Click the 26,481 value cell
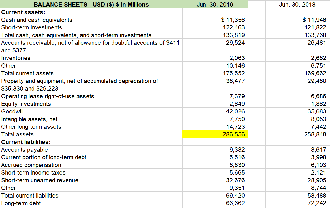This screenshot has height=208, width=330. [x=317, y=43]
